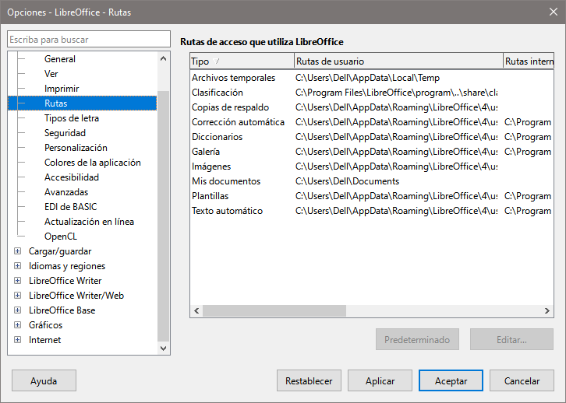Open the Ver options page
Image resolution: width=566 pixels, height=403 pixels.
click(51, 74)
